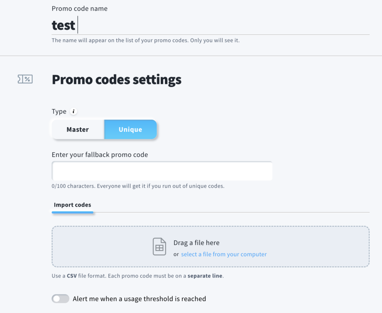Click the Promo code name input
The width and height of the screenshot is (382, 313).
pyautogui.click(x=210, y=25)
